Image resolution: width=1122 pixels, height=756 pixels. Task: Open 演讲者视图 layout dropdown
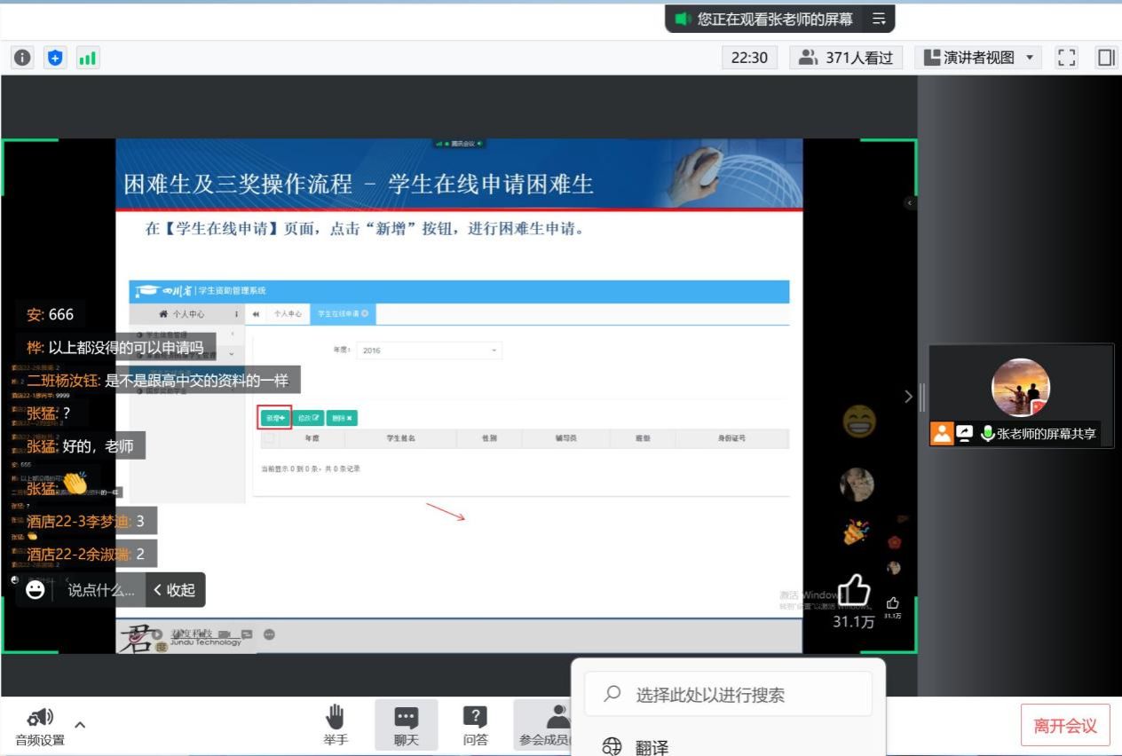(x=979, y=58)
